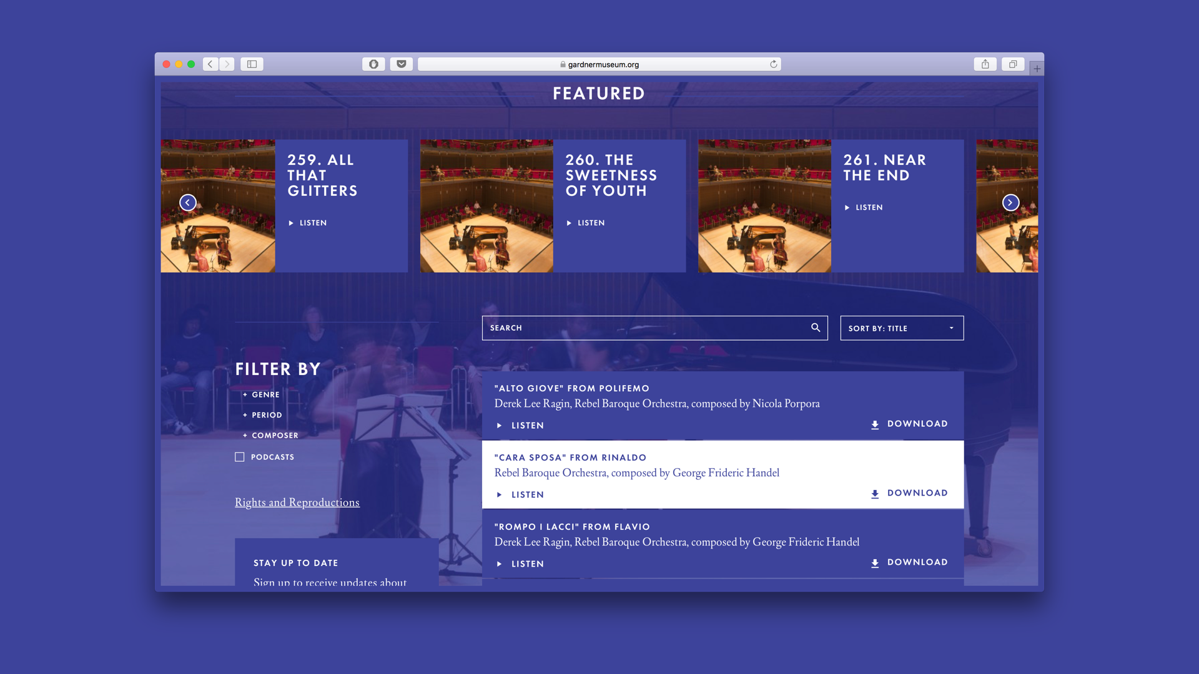Enable the Podcasts checkbox filter

tap(240, 457)
